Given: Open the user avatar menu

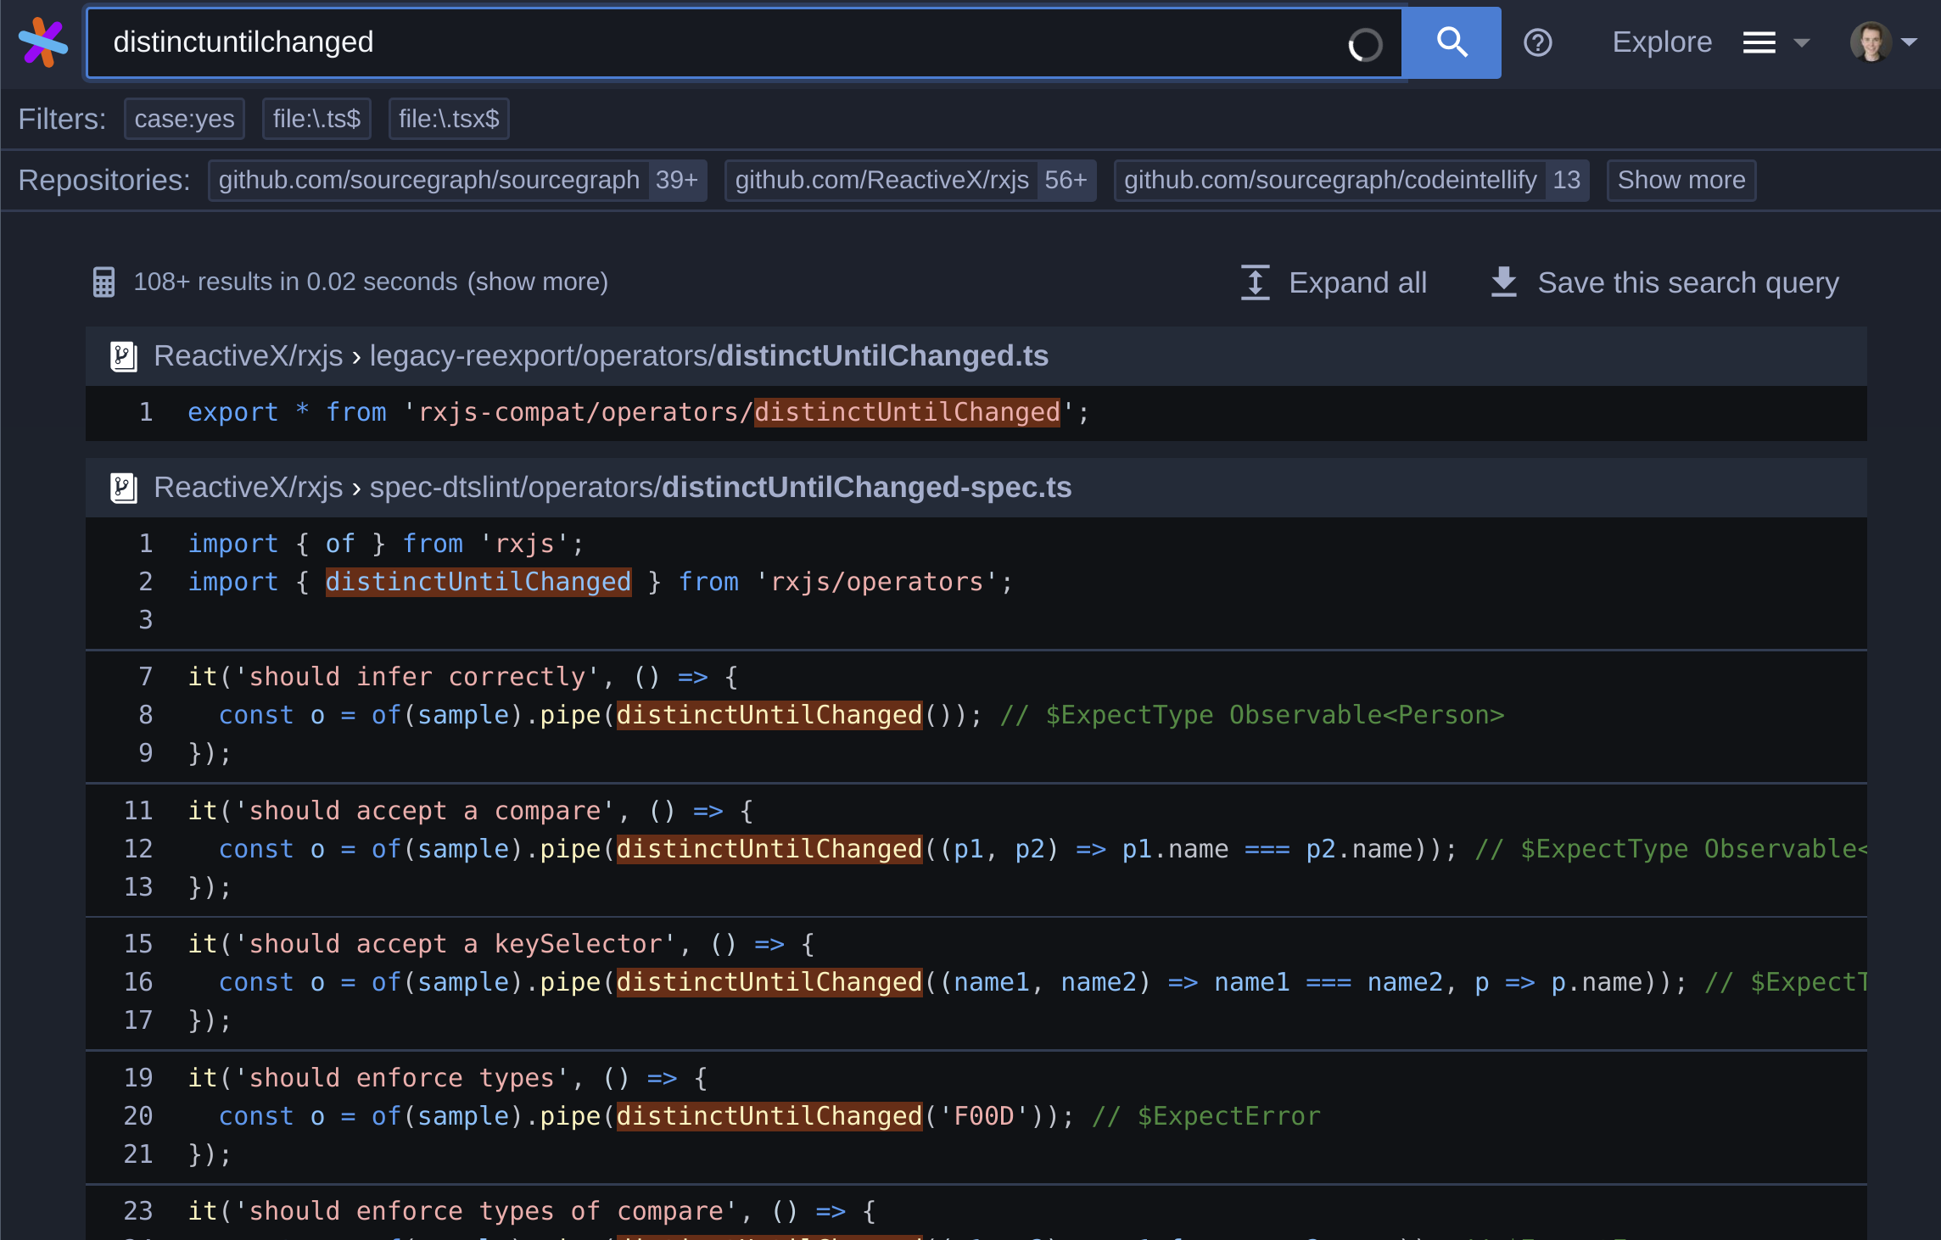Looking at the screenshot, I should pos(1871,42).
